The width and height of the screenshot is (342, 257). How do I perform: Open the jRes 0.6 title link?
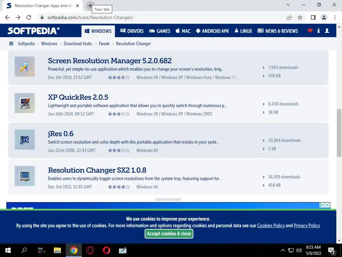click(61, 134)
